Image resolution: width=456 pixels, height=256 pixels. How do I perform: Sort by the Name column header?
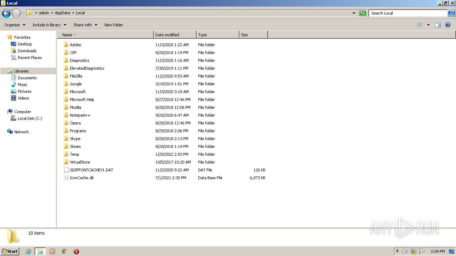pyautogui.click(x=105, y=35)
